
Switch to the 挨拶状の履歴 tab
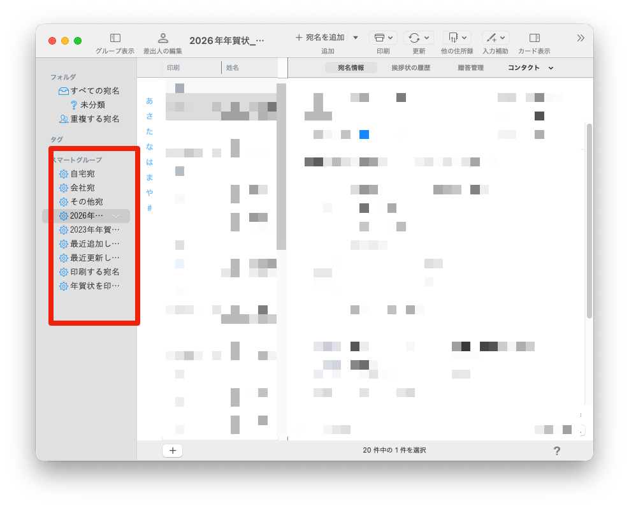tap(410, 68)
